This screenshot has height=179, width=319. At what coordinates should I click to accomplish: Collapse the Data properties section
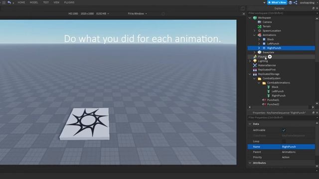click(250, 124)
